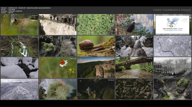
Task: Open the round green leaves thumbnail
Action: click(96, 25)
